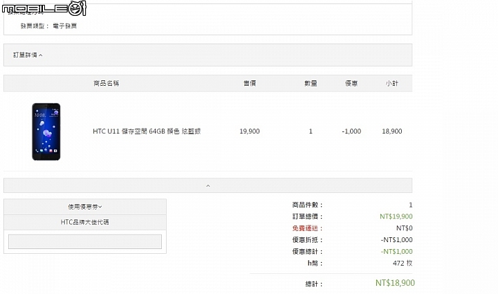498x294 pixels.
Task: Click the 免費運送 shipping label
Action: click(x=305, y=228)
